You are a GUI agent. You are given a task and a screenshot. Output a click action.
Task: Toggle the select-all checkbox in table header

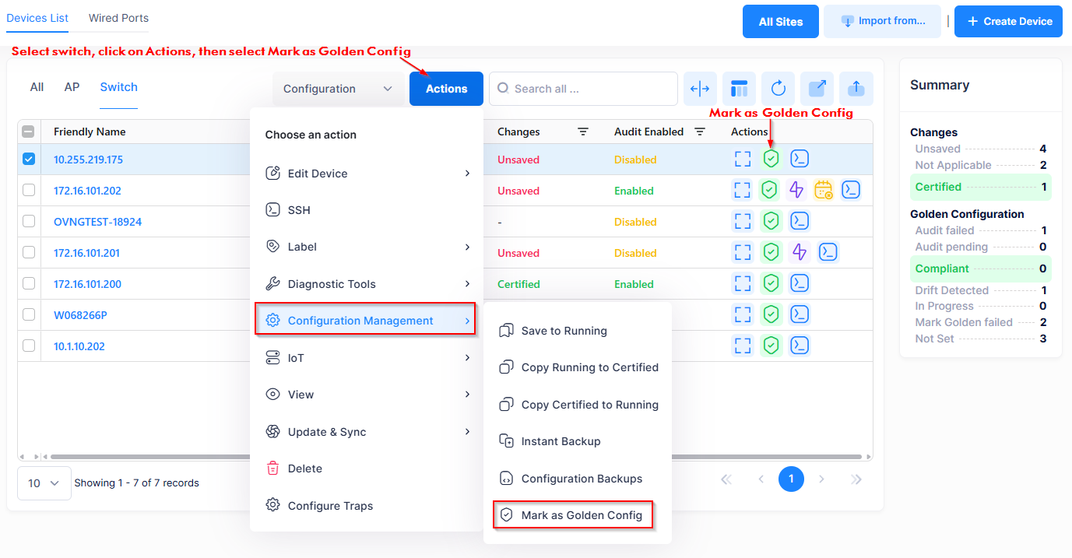pyautogui.click(x=29, y=132)
